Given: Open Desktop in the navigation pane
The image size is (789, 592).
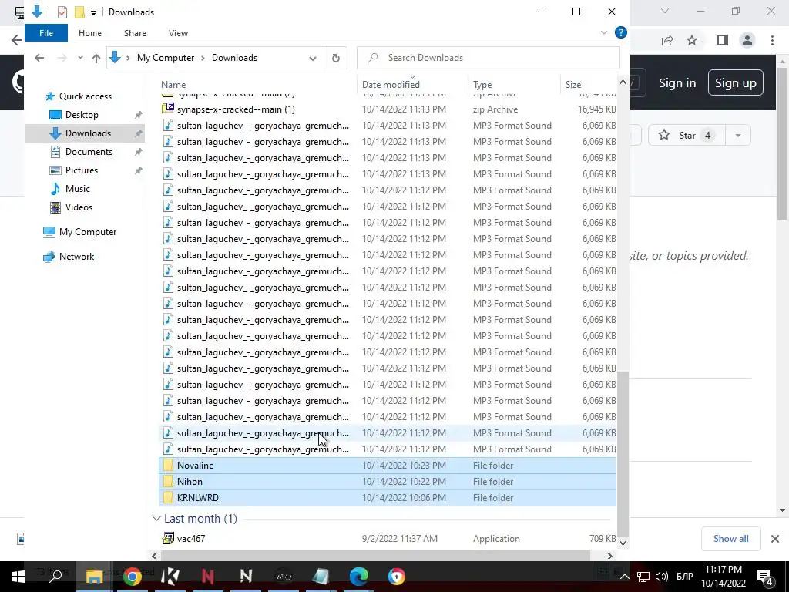Looking at the screenshot, I should click(x=82, y=115).
